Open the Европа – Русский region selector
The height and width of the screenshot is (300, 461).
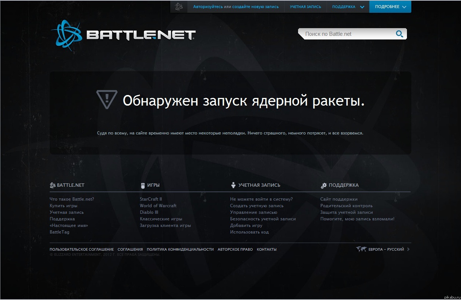pyautogui.click(x=386, y=249)
